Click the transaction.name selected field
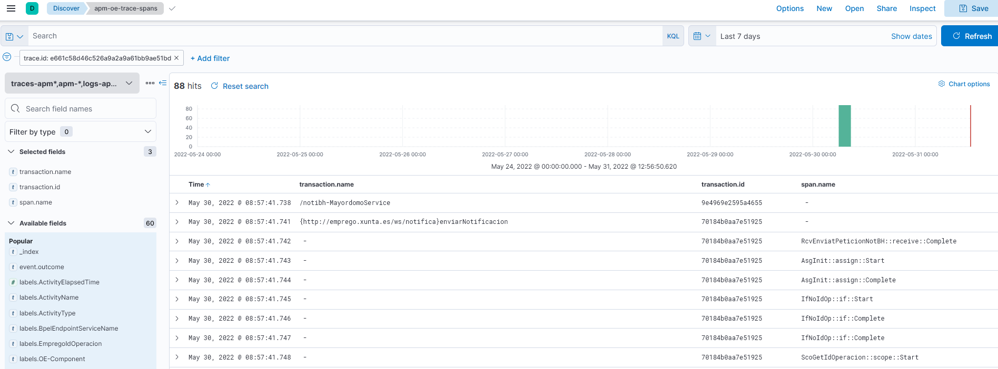Screen dimensions: 998x369 click(x=45, y=172)
